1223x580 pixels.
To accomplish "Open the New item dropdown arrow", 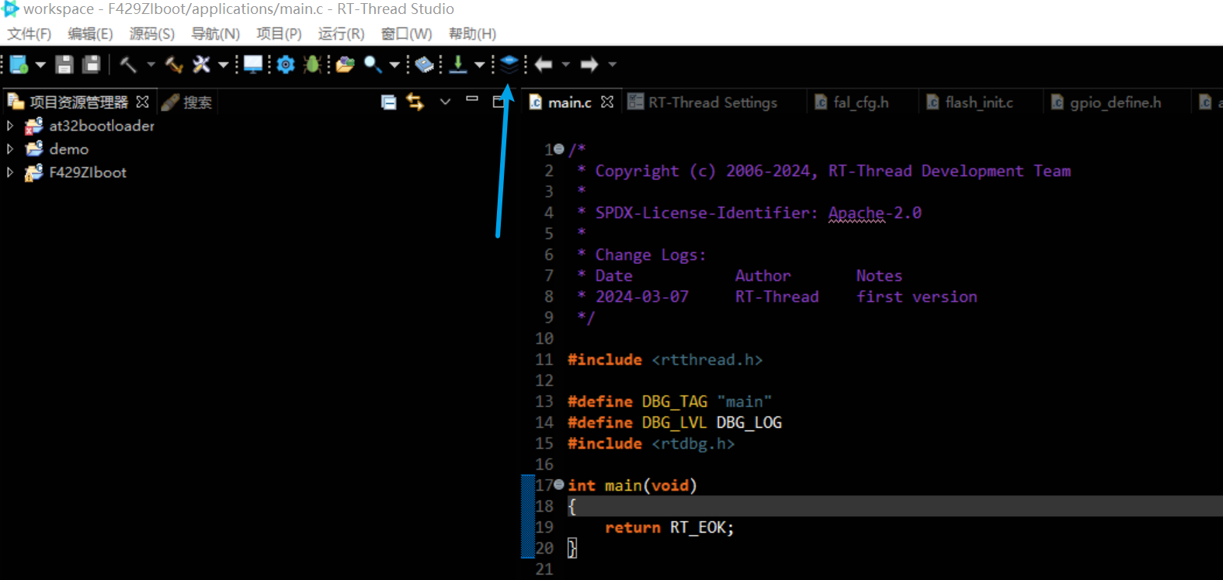I will [x=40, y=64].
